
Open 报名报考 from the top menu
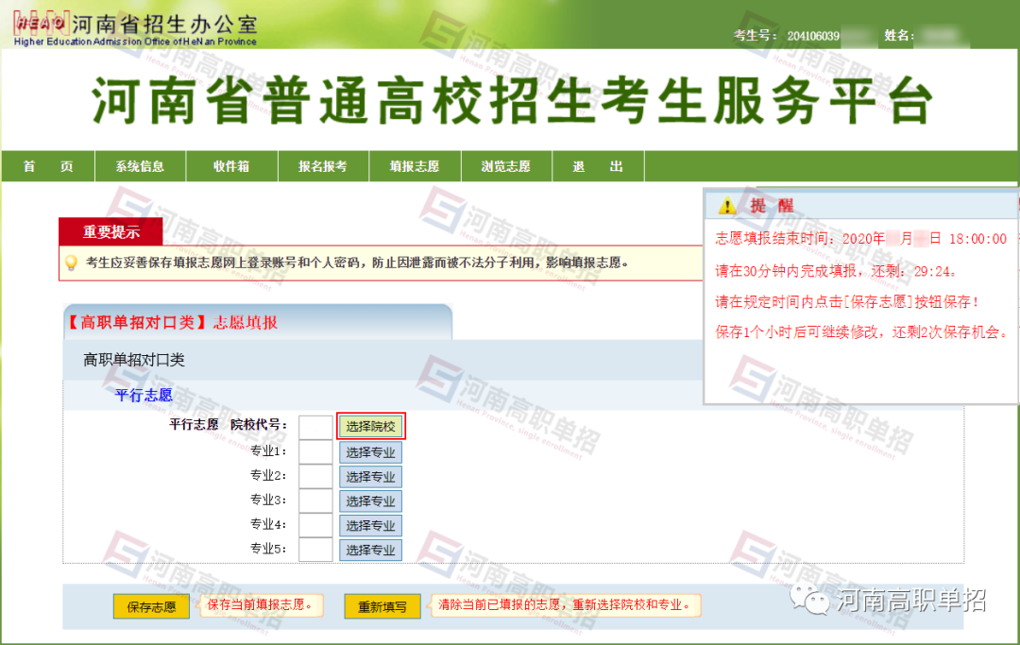pos(322,165)
